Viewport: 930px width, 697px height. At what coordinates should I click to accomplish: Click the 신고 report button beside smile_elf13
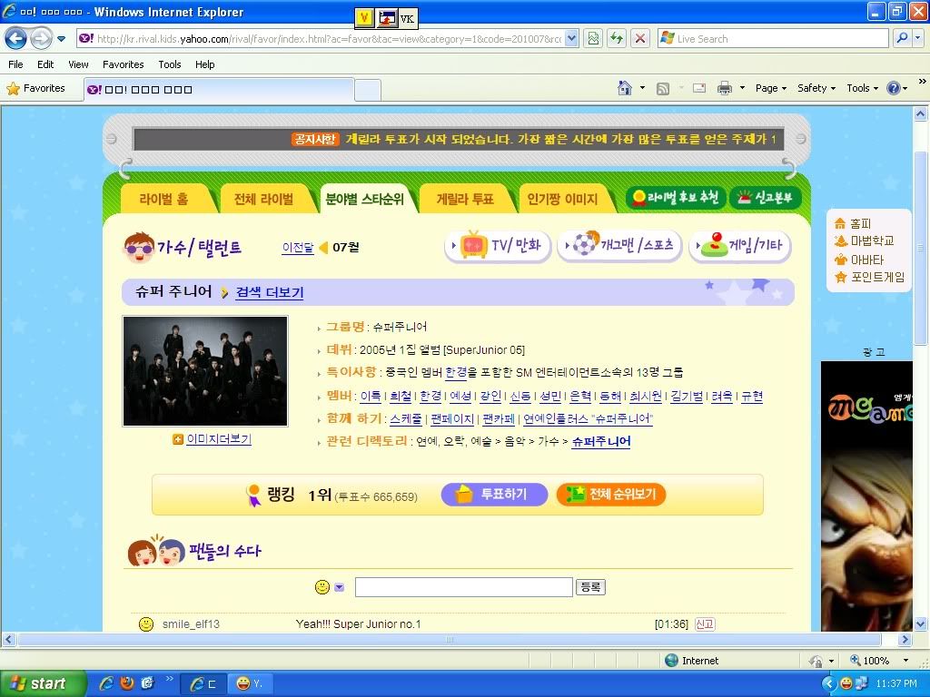point(705,624)
